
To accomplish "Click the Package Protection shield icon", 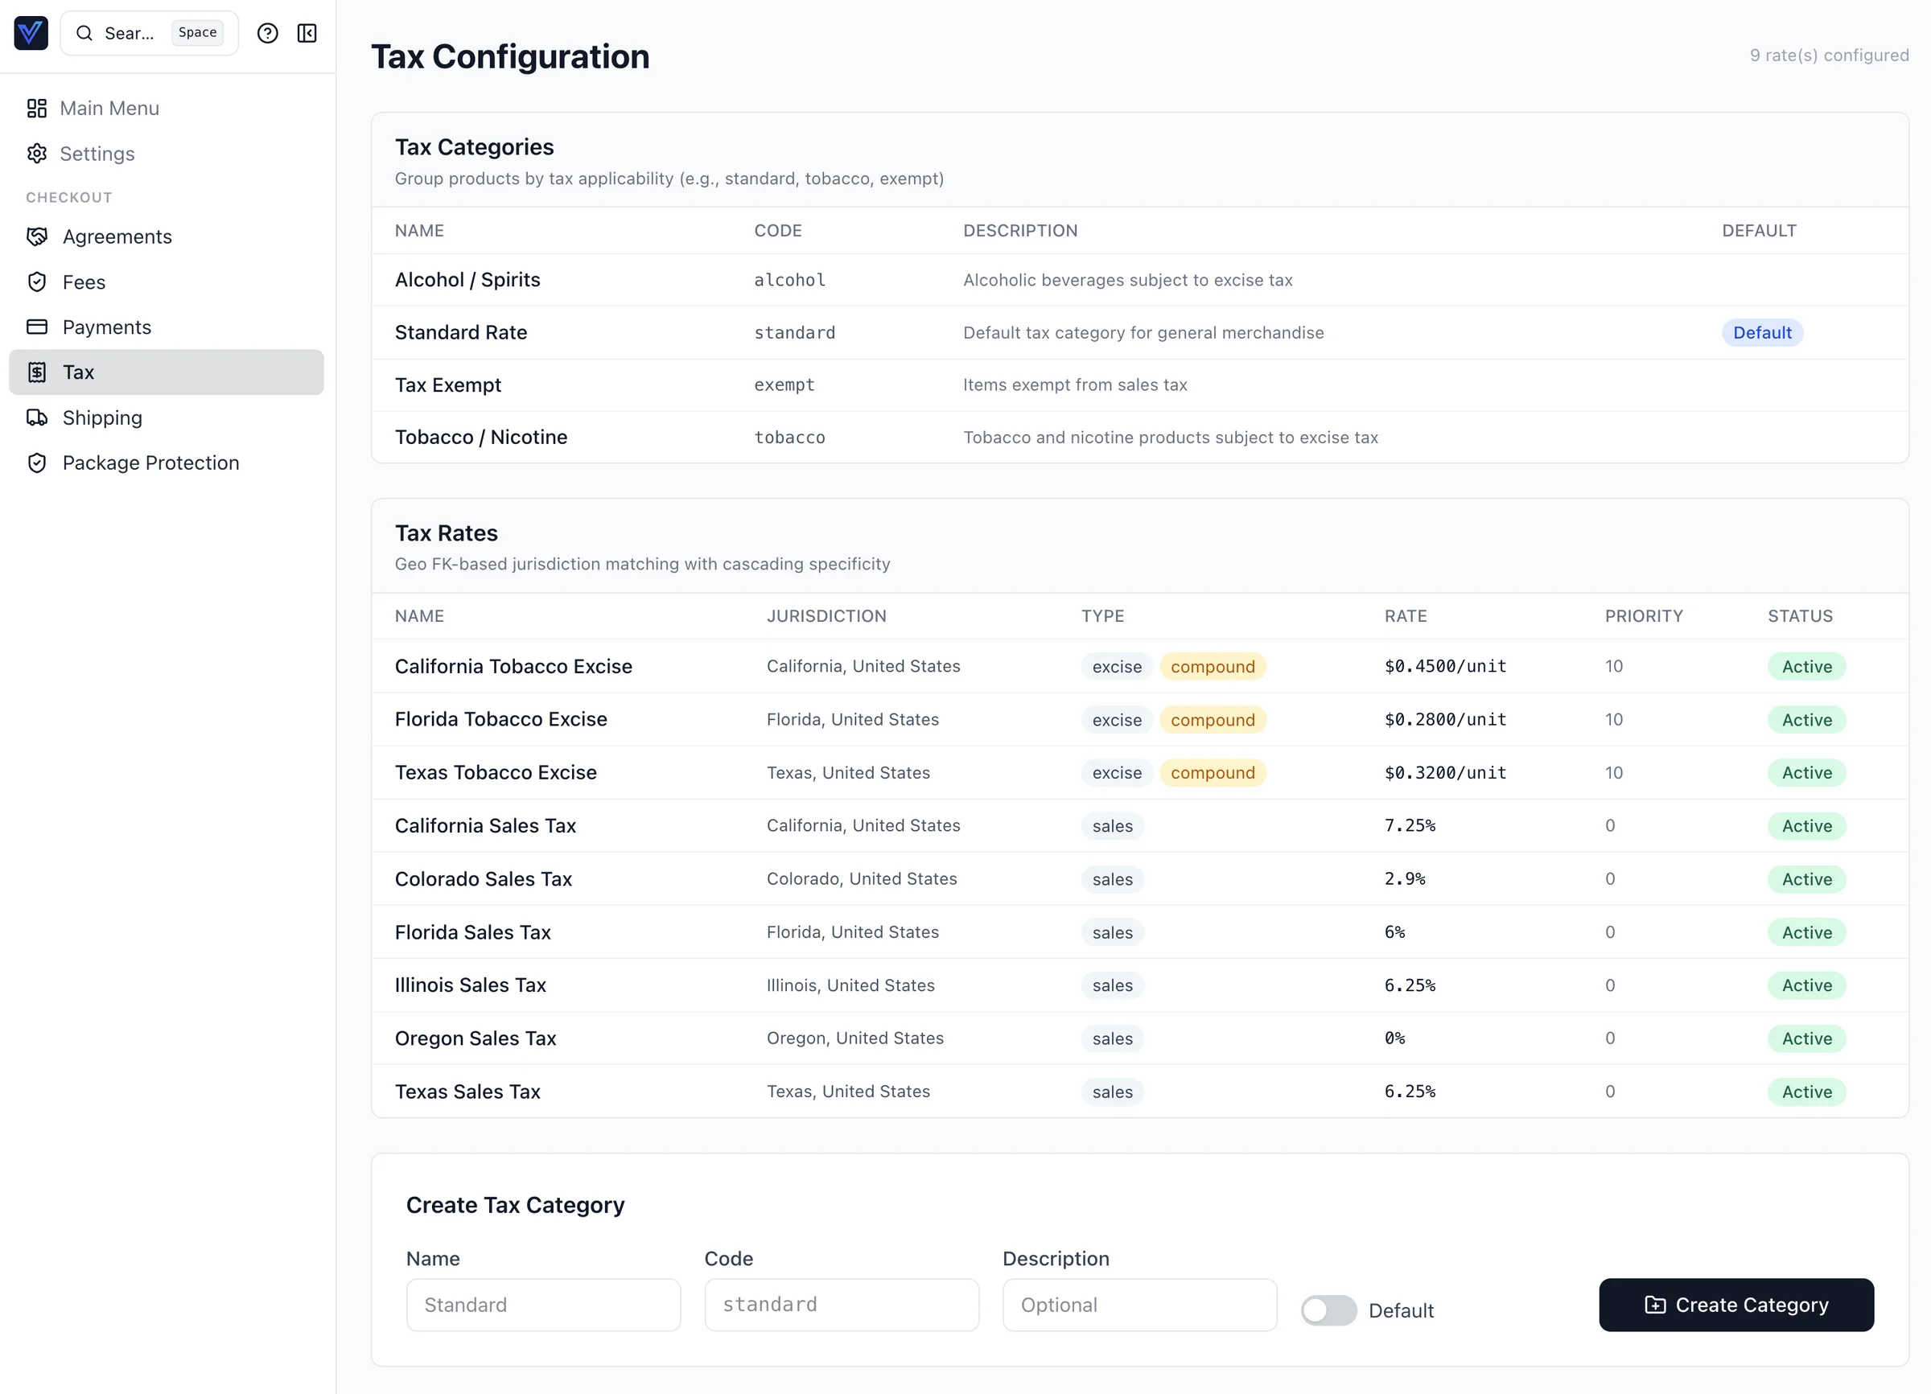I will pyautogui.click(x=37, y=462).
